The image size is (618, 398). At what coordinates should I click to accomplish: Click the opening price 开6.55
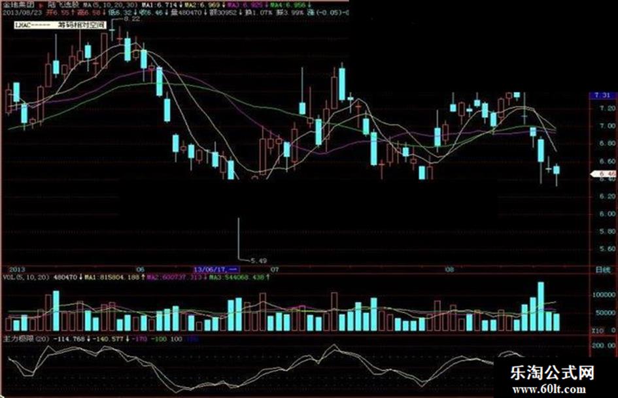[58, 12]
